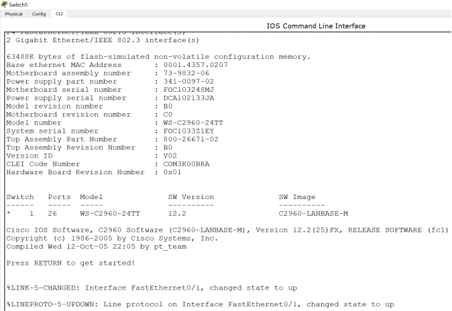Screen dimensions: 452x311
Task: Switch to the Physical tab
Action: coord(13,14)
